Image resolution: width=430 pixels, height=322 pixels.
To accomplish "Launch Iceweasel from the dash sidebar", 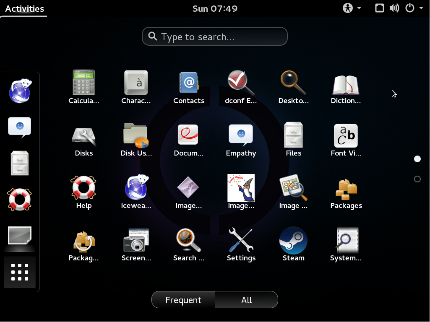I will point(20,91).
